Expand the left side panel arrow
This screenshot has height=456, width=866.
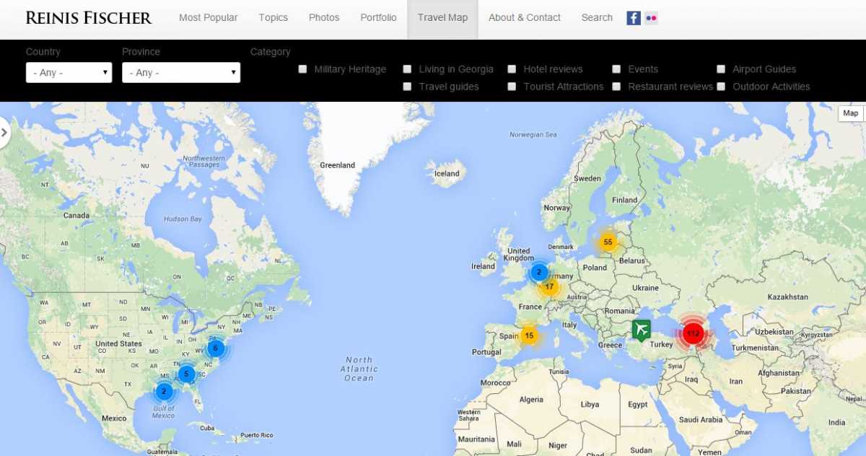pos(5,133)
